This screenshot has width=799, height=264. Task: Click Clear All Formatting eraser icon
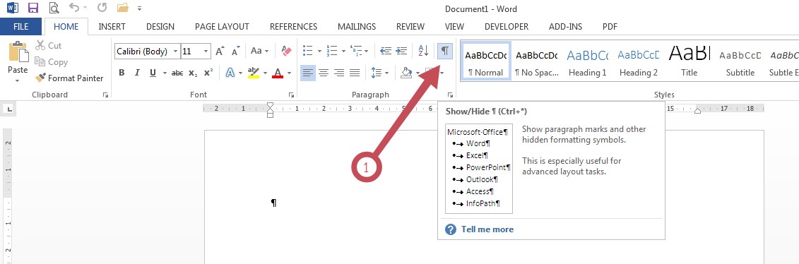pos(286,52)
